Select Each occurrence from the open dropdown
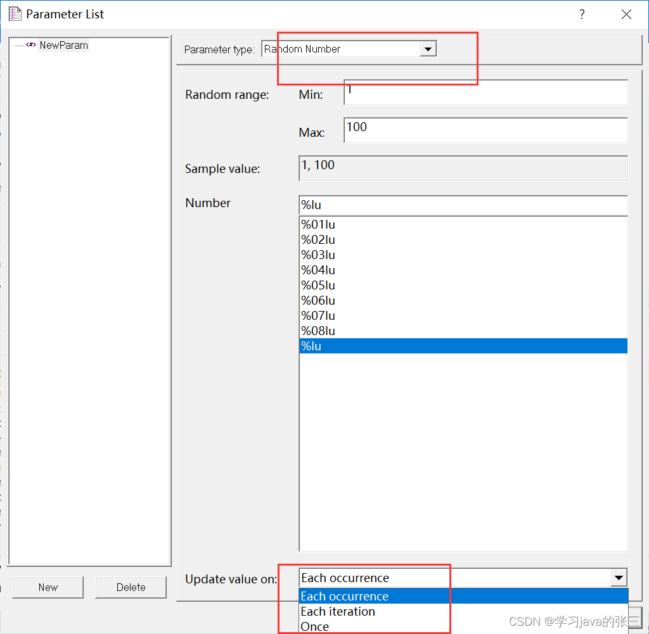This screenshot has width=649, height=634. 344,596
